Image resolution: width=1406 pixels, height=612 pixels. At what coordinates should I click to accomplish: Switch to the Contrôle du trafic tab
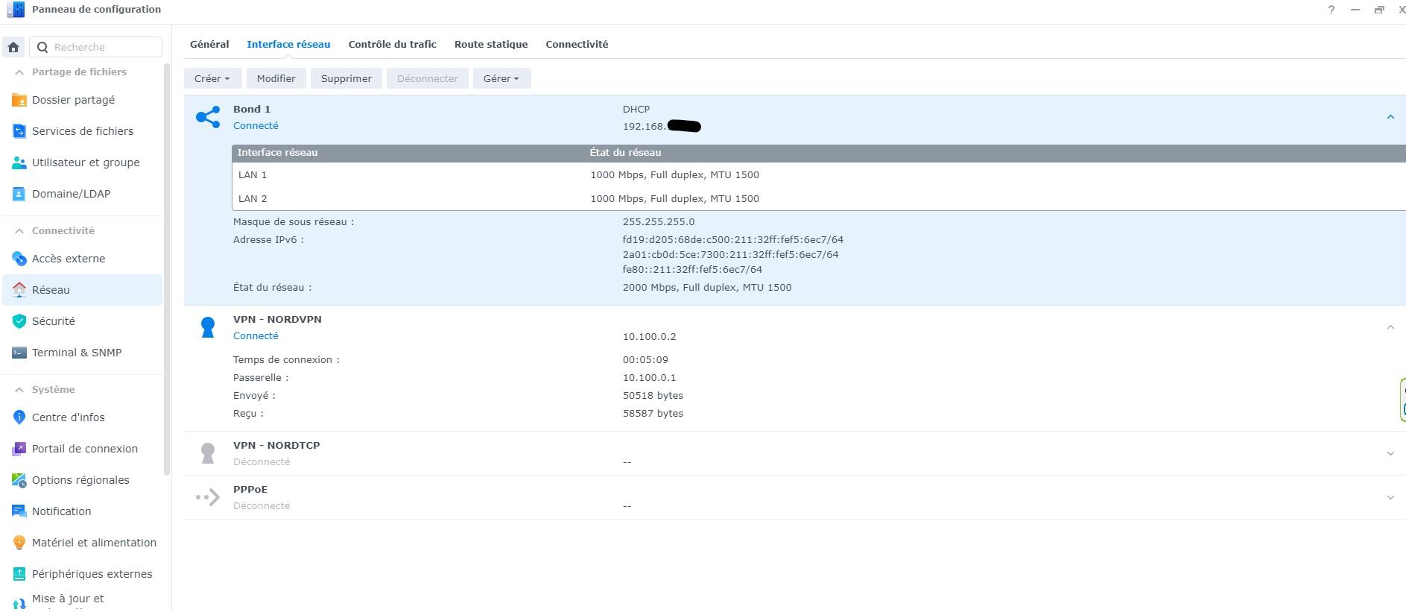click(x=392, y=44)
